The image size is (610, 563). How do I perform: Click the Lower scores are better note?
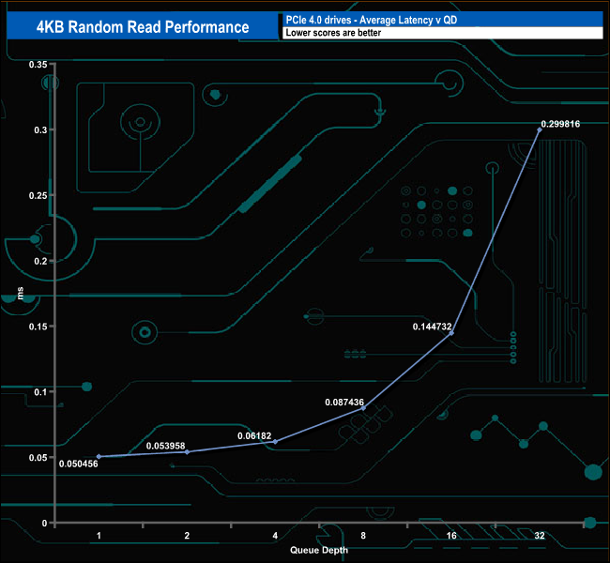coord(333,33)
